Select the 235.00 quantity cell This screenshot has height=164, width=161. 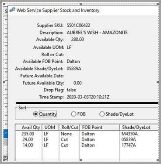pos(28,134)
